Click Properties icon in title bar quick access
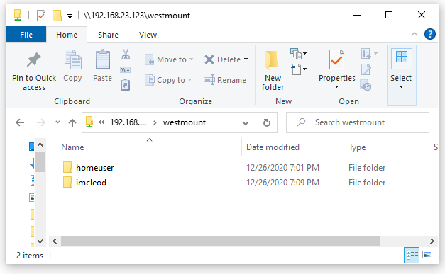The image size is (445, 274). pos(41,16)
